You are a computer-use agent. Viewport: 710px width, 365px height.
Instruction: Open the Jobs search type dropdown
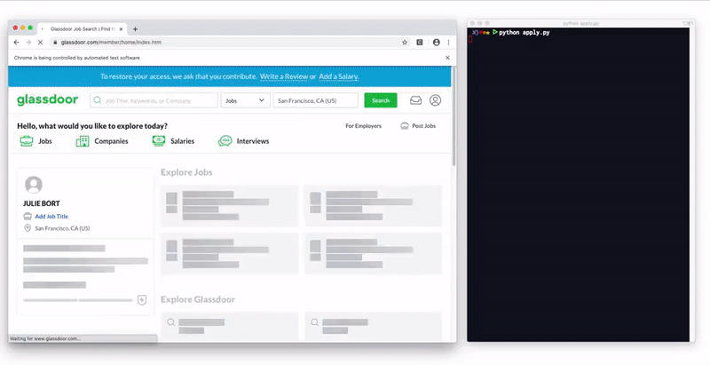(x=246, y=100)
